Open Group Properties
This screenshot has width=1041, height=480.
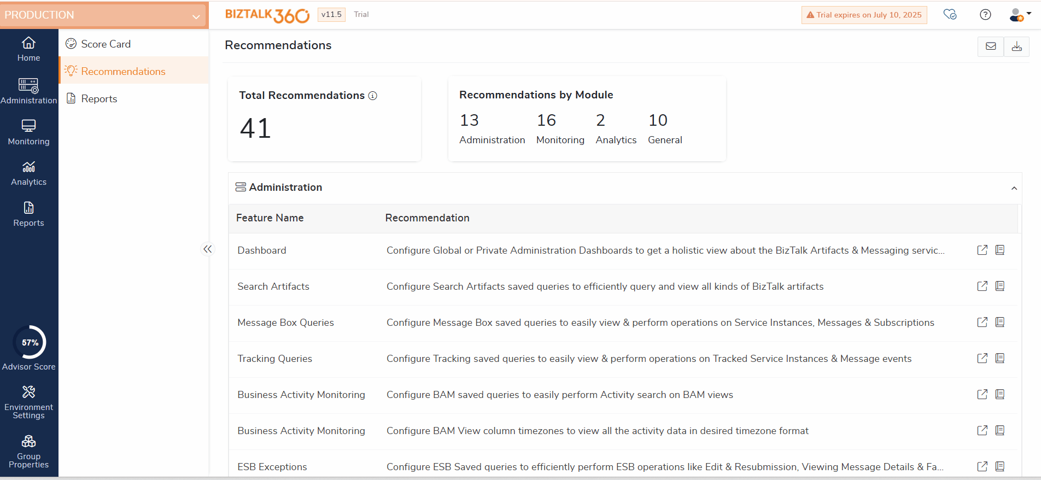coord(29,451)
